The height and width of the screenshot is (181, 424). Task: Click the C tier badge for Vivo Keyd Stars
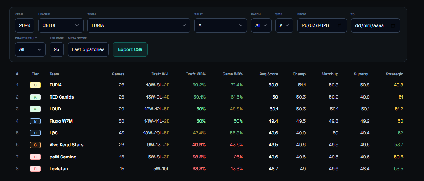35,145
